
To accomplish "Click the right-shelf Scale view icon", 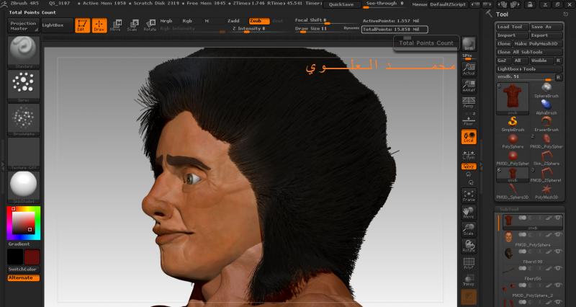I will (469, 229).
